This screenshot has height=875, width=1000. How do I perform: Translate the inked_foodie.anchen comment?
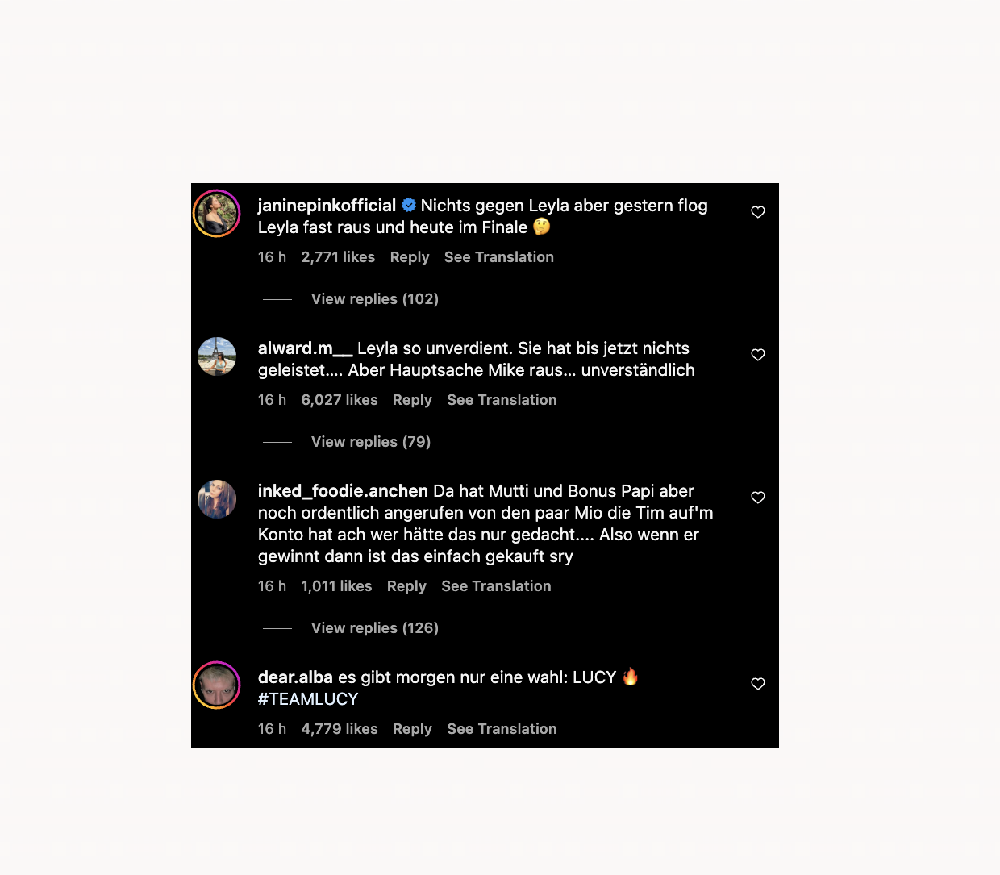pos(496,586)
